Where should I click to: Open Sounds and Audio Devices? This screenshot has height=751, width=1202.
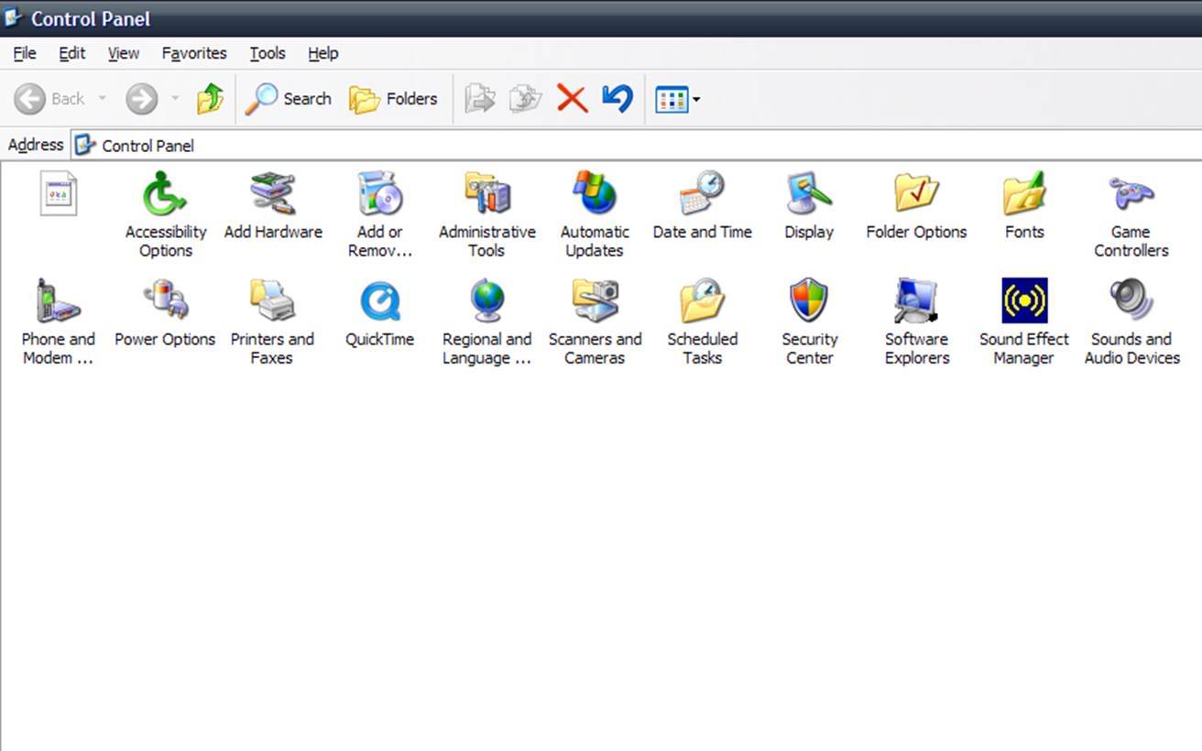tap(1131, 302)
